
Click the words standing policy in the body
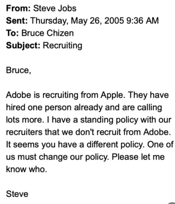(109, 120)
